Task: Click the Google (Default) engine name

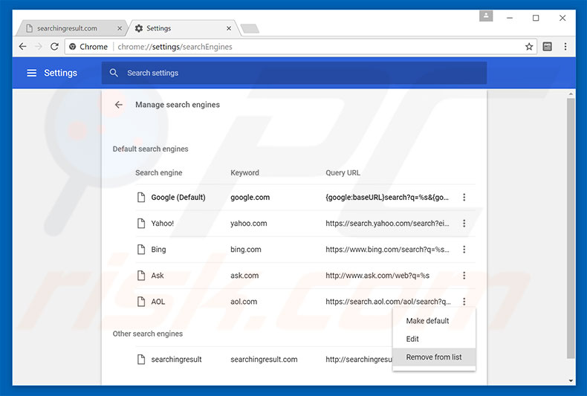Action: pyautogui.click(x=178, y=197)
